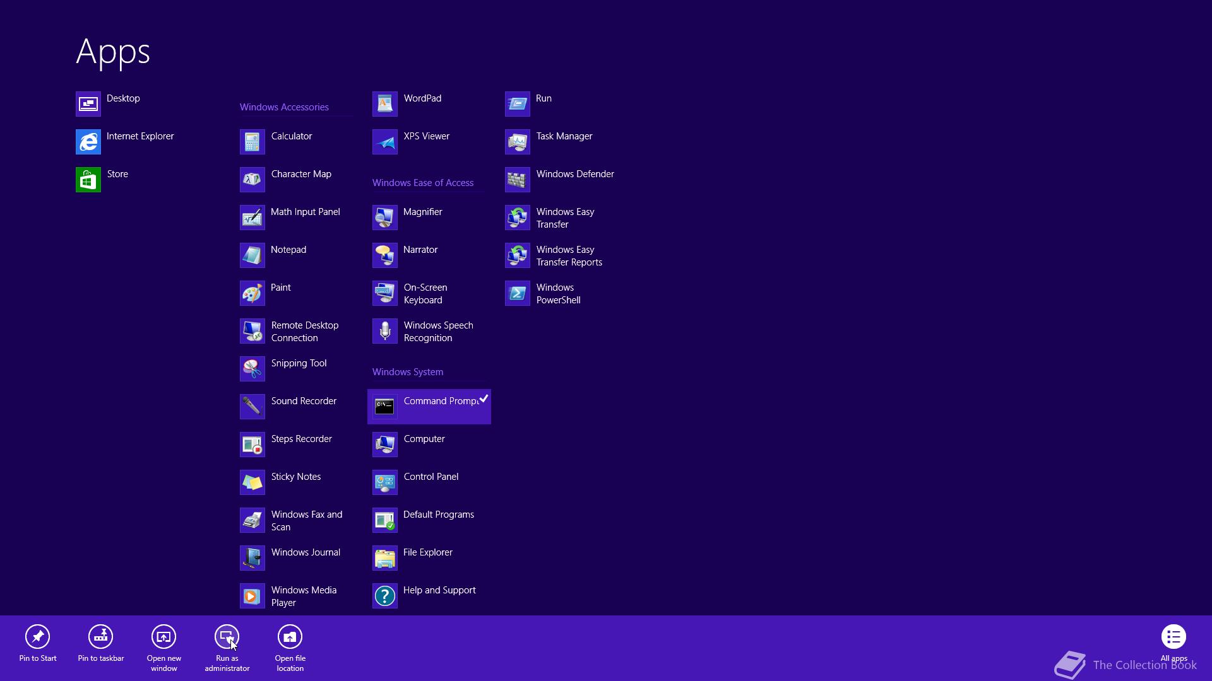The image size is (1212, 681).
Task: Launch the Notepad icon
Action: click(252, 255)
